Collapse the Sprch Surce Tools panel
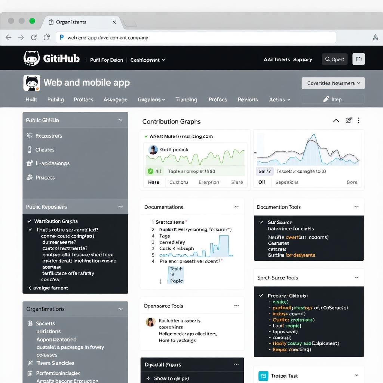 point(356,278)
